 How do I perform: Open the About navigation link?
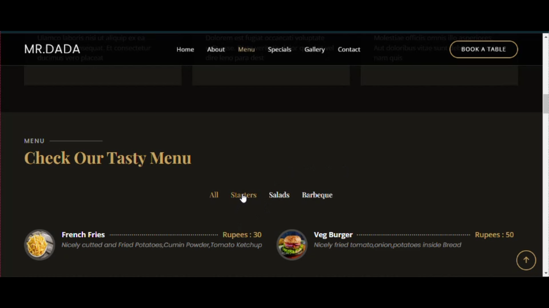coord(216,49)
